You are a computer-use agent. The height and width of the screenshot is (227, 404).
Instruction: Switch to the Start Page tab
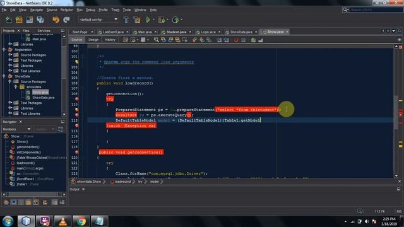click(x=80, y=32)
